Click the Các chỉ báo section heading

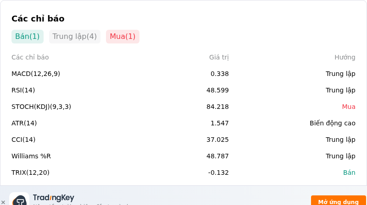(38, 19)
